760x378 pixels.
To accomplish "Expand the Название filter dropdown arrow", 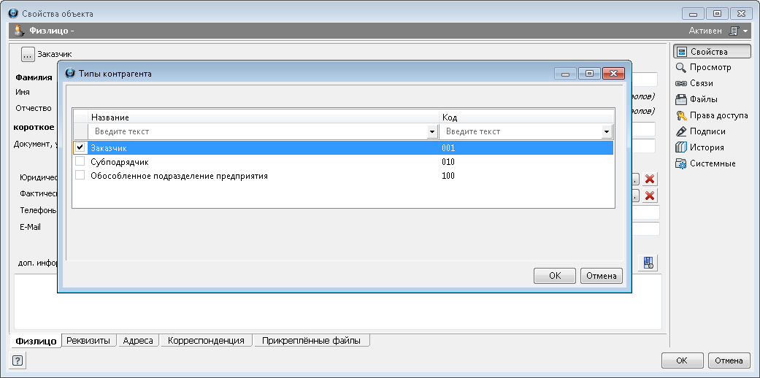I will (432, 132).
